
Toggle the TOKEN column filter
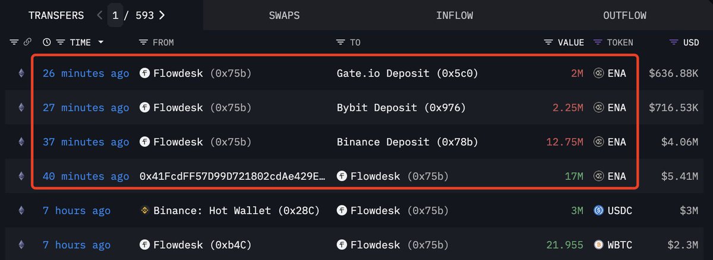tap(598, 42)
